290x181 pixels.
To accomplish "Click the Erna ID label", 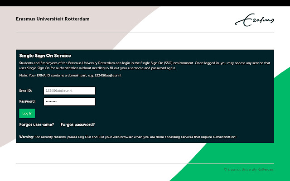I will pos(25,91).
